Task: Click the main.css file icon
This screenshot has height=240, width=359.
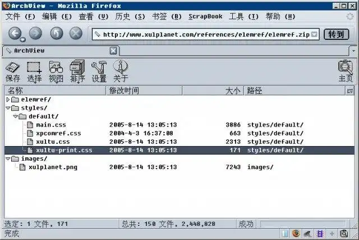Action: click(x=30, y=125)
